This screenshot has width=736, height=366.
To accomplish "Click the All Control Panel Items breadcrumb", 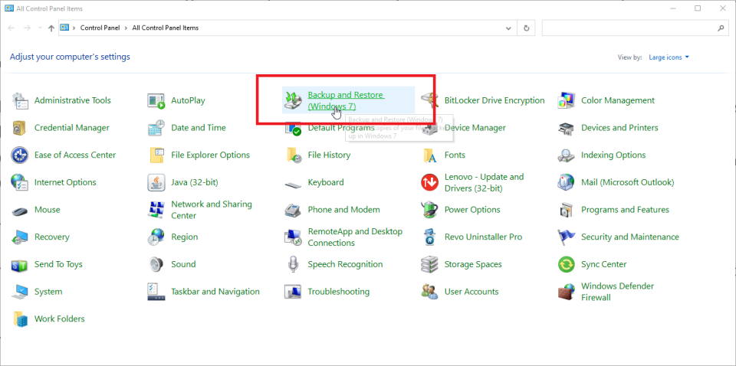I will click(166, 28).
